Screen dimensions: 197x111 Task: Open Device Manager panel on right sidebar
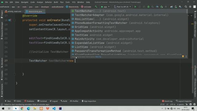[x=195, y=29]
